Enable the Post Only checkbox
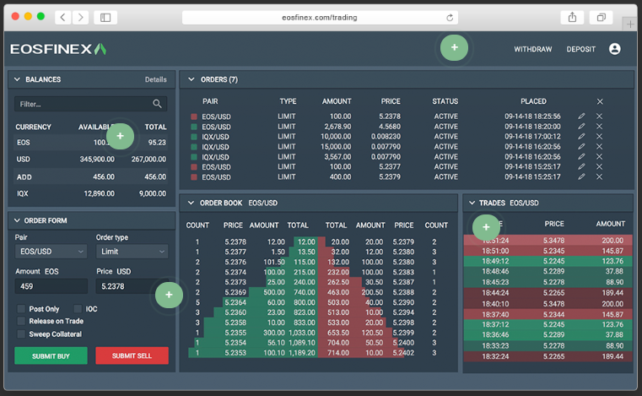Screen dimensions: 642x396 21,309
